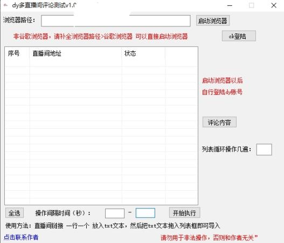This screenshot has height=243, width=284.
Task: Click the 状态 column header
Action: click(144, 53)
